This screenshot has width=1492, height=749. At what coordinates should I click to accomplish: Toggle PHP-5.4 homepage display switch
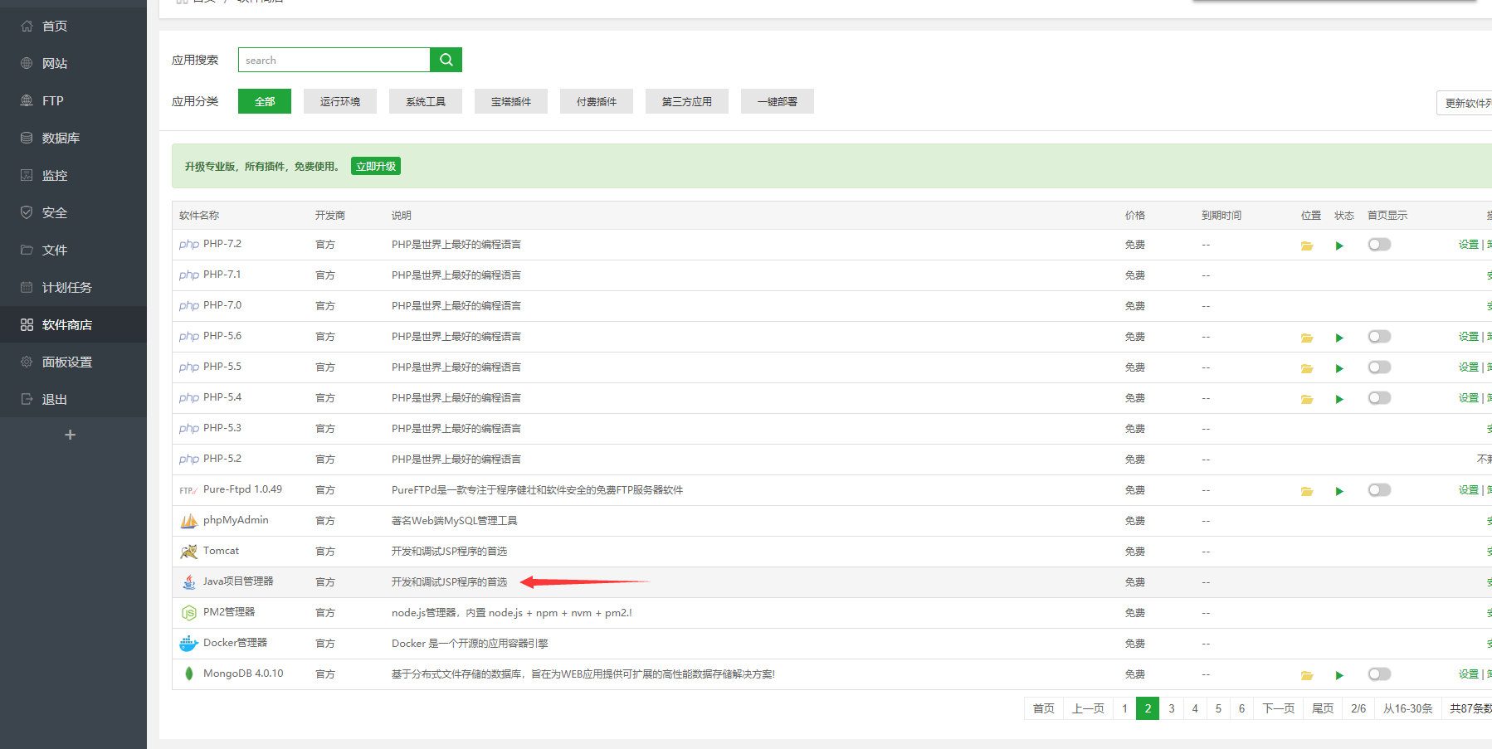pos(1379,398)
